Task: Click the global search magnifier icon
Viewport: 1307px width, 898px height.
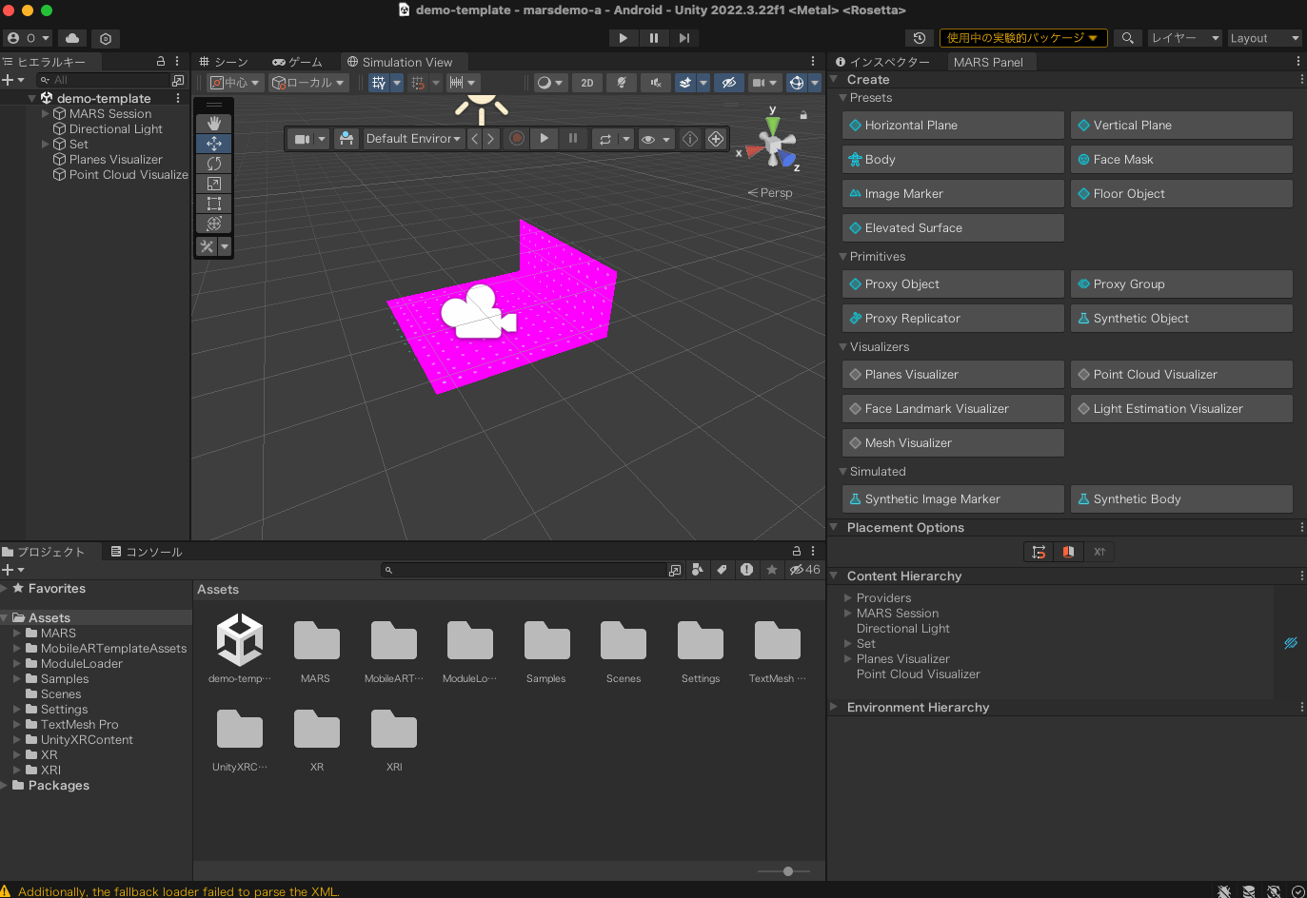Action: click(x=1128, y=38)
